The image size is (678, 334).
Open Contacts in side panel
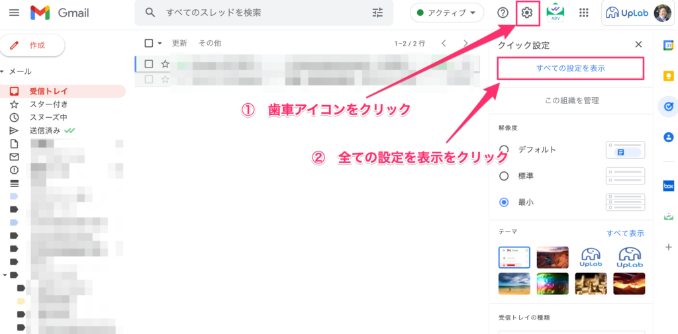668,138
